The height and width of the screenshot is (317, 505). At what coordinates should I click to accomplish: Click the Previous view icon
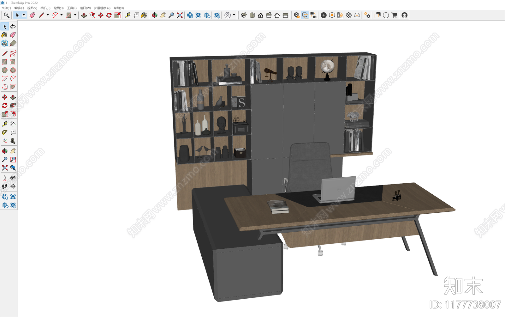point(13,168)
